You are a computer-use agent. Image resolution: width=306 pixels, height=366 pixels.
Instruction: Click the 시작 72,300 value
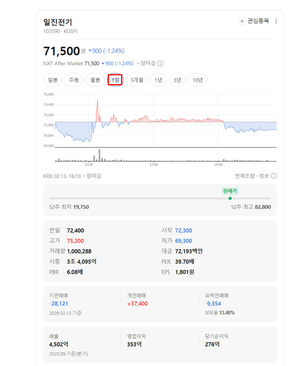click(183, 231)
